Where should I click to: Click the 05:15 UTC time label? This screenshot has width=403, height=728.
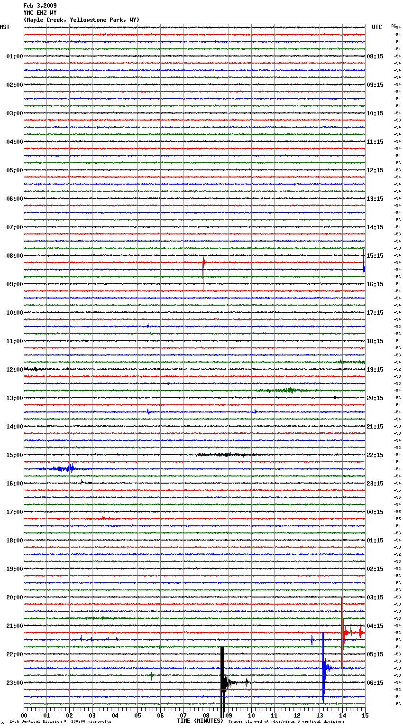pos(375,654)
